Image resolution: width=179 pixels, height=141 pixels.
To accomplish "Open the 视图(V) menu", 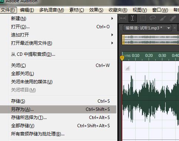I will click(x=140, y=10).
